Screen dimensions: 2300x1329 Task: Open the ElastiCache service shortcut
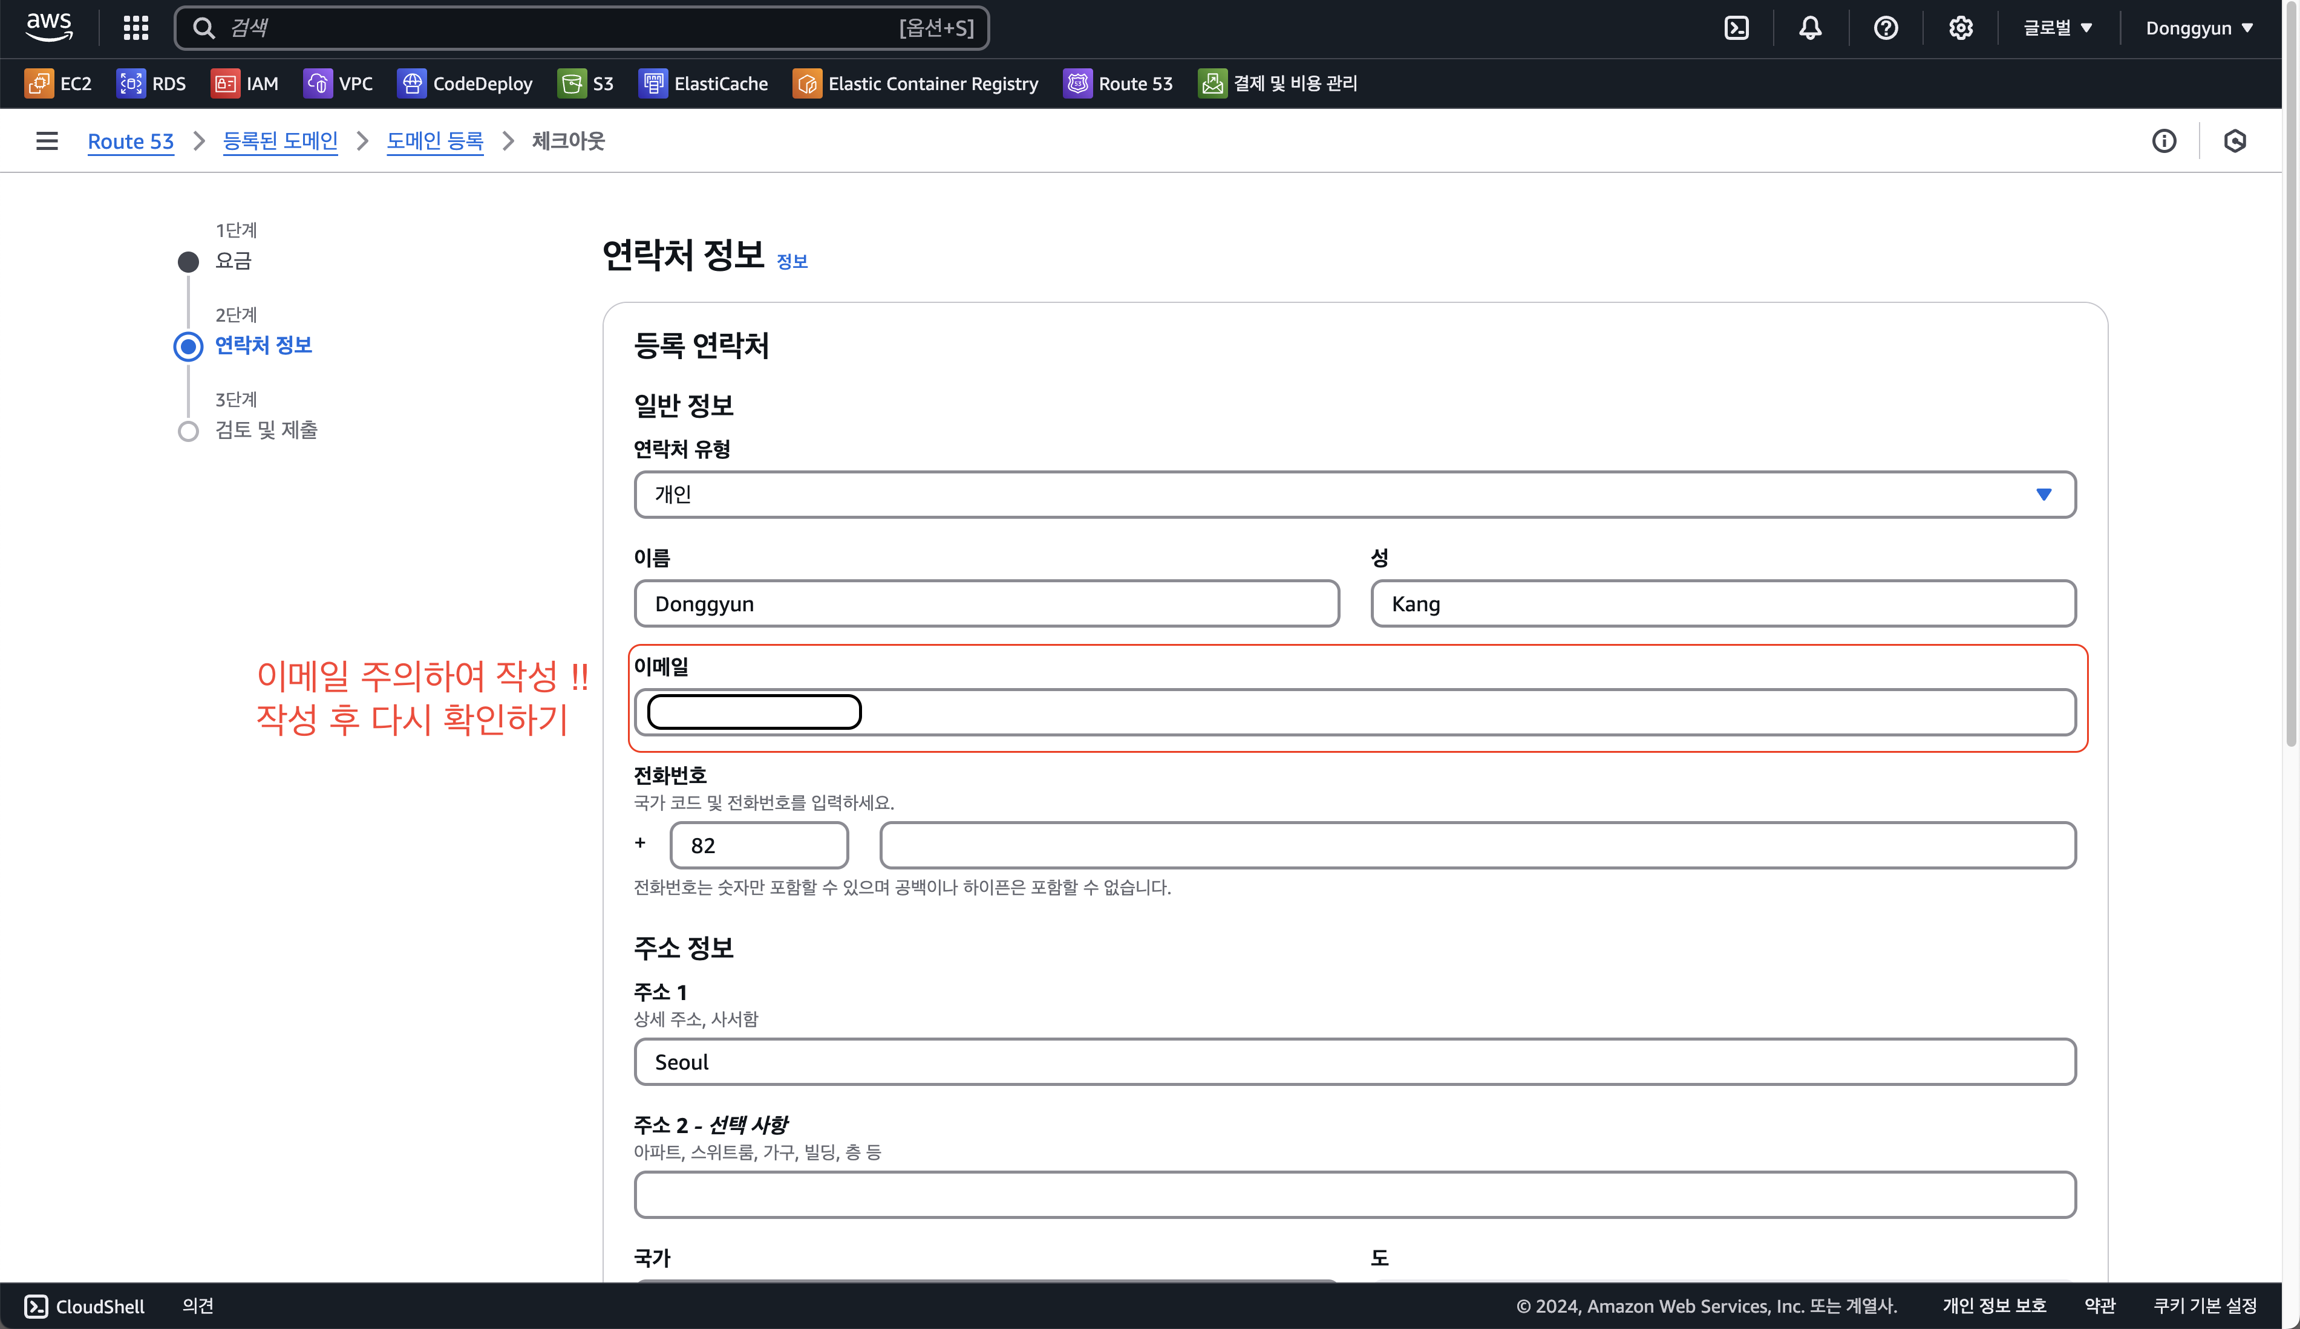[703, 84]
